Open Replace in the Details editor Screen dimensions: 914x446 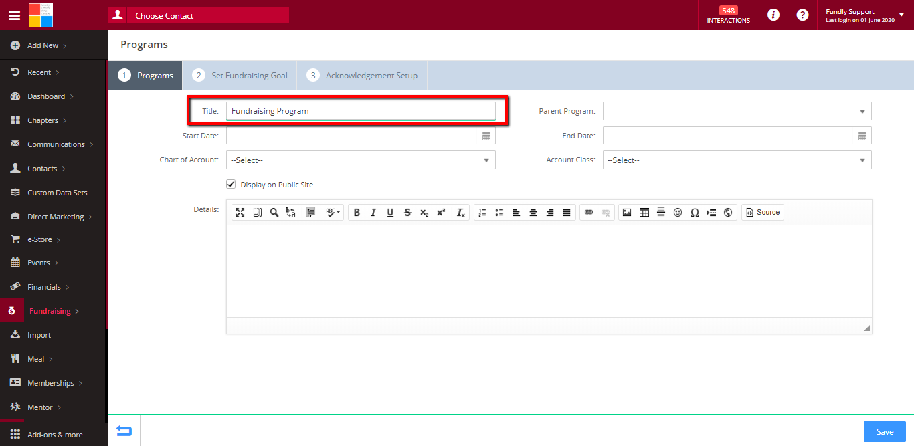point(291,212)
